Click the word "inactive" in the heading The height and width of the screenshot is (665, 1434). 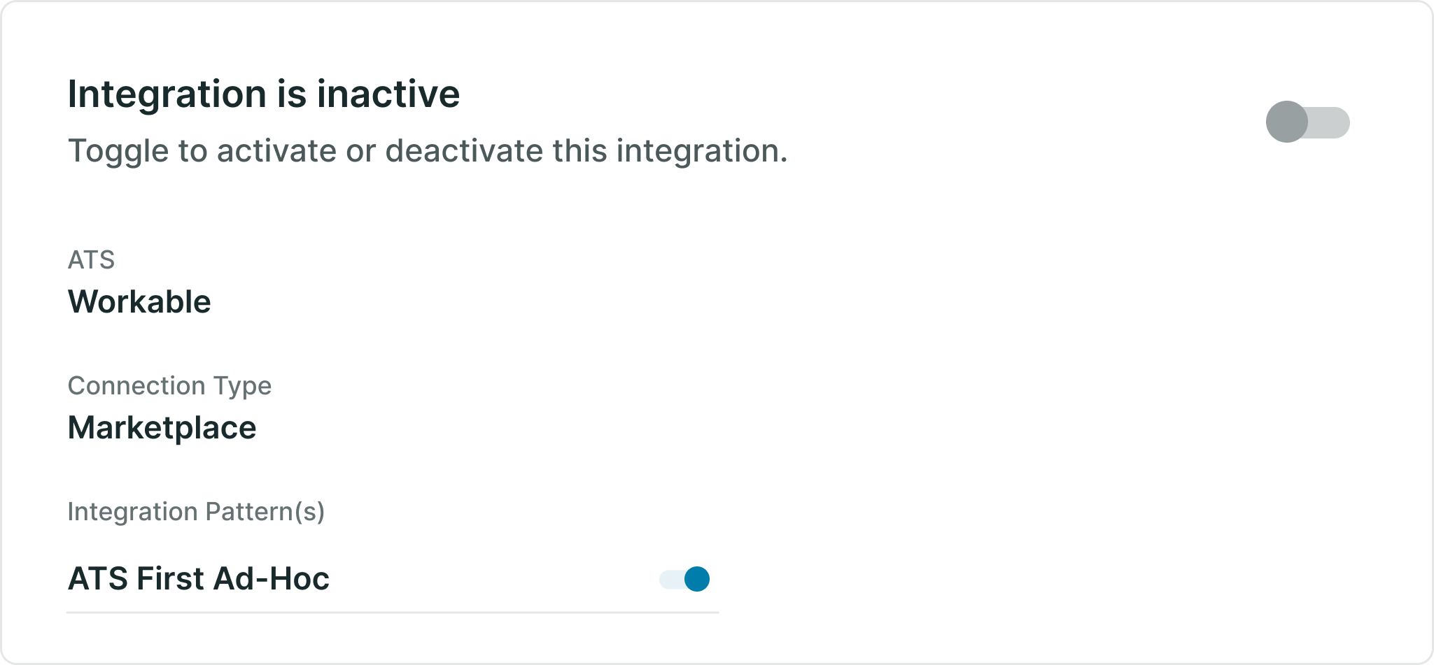(388, 94)
